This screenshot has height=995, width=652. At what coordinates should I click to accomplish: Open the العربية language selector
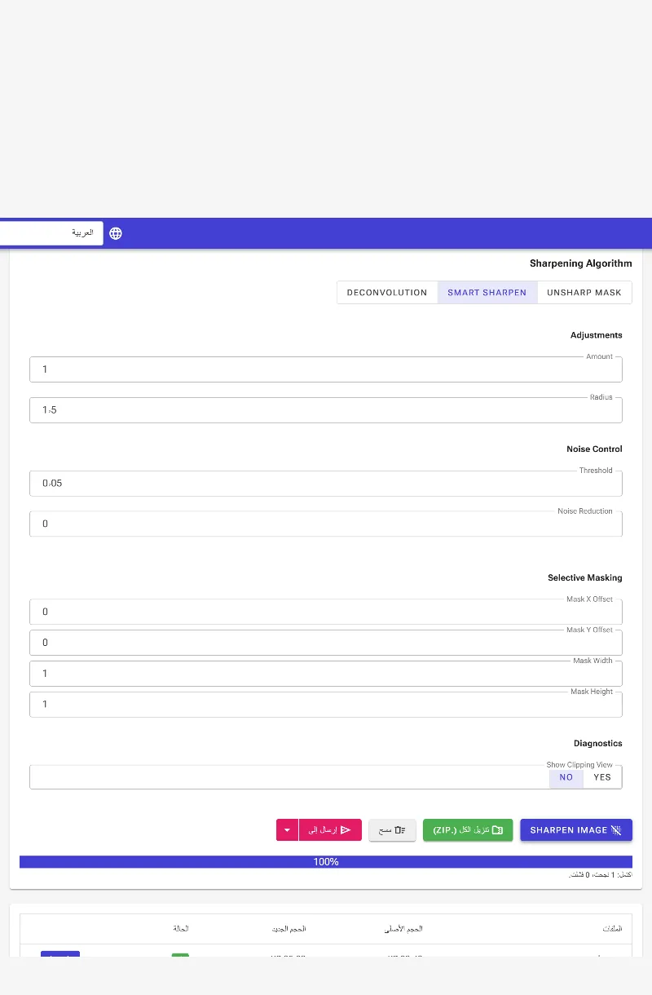pyautogui.click(x=51, y=233)
